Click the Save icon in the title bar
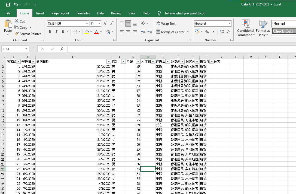 coord(8,5)
